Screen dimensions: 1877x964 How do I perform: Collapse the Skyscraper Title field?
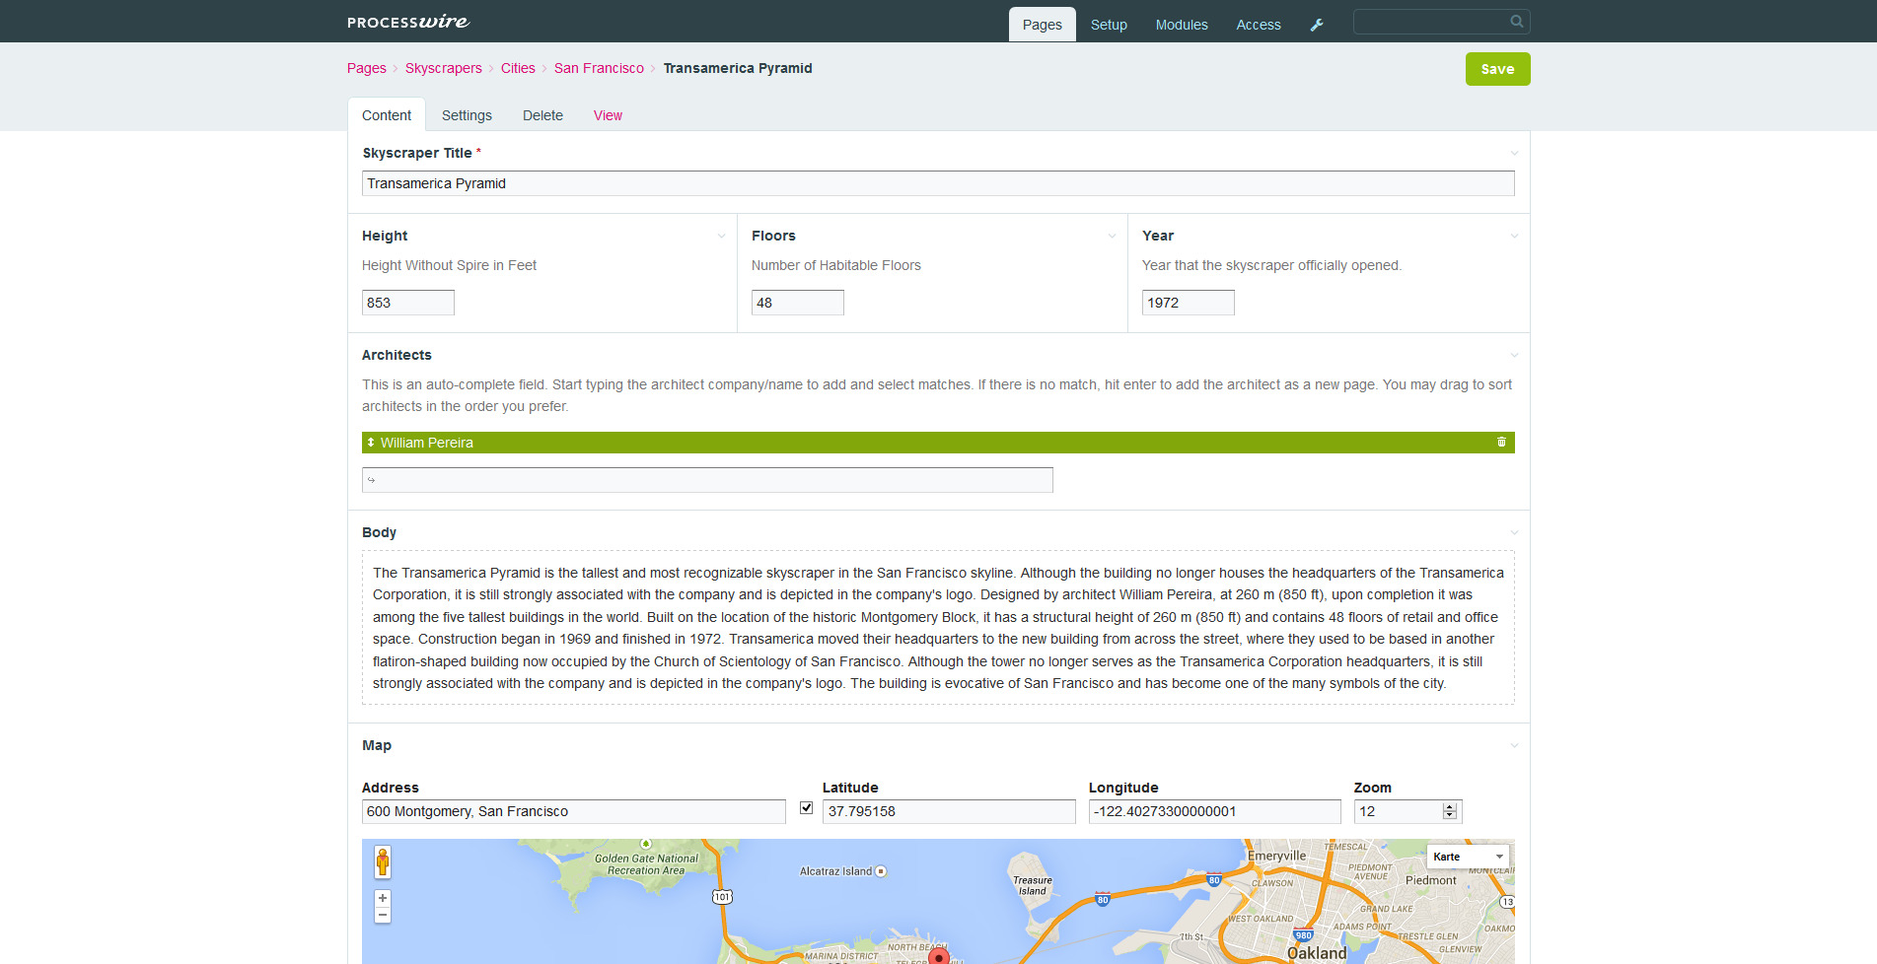(1514, 153)
